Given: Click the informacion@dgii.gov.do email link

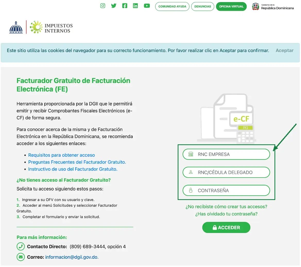Looking at the screenshot, I should click(x=72, y=257).
